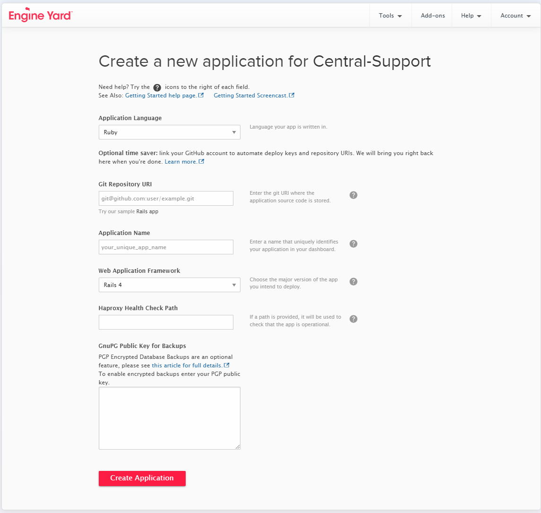Viewport: 541px width, 513px height.
Task: Expand the Help menu
Action: point(471,16)
